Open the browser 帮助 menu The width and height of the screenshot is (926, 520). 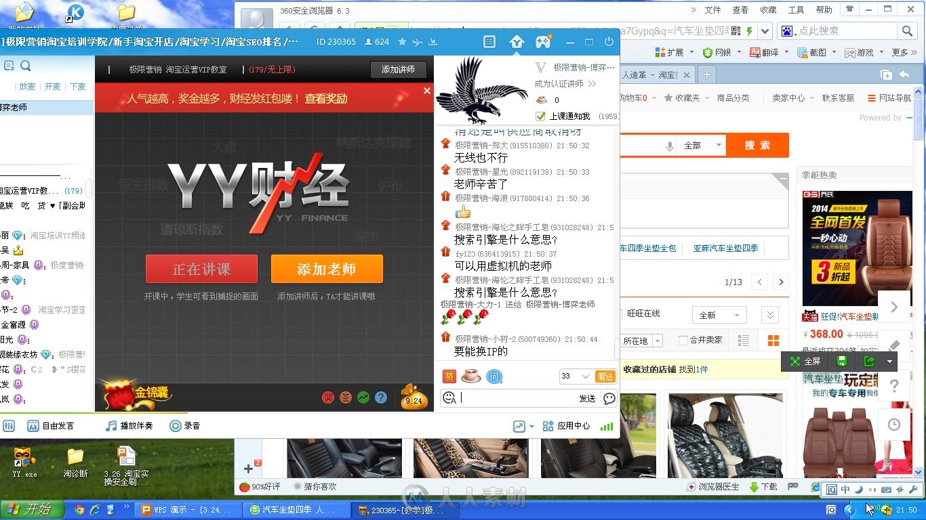(824, 10)
